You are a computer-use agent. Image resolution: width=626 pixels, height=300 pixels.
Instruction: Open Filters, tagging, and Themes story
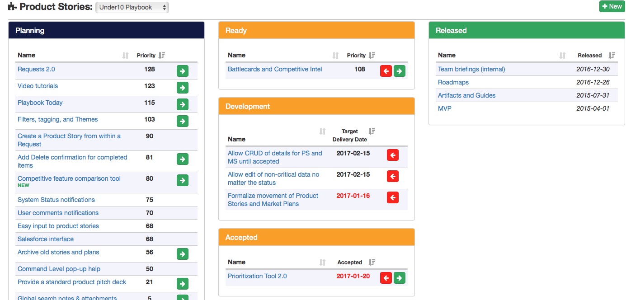pos(57,119)
